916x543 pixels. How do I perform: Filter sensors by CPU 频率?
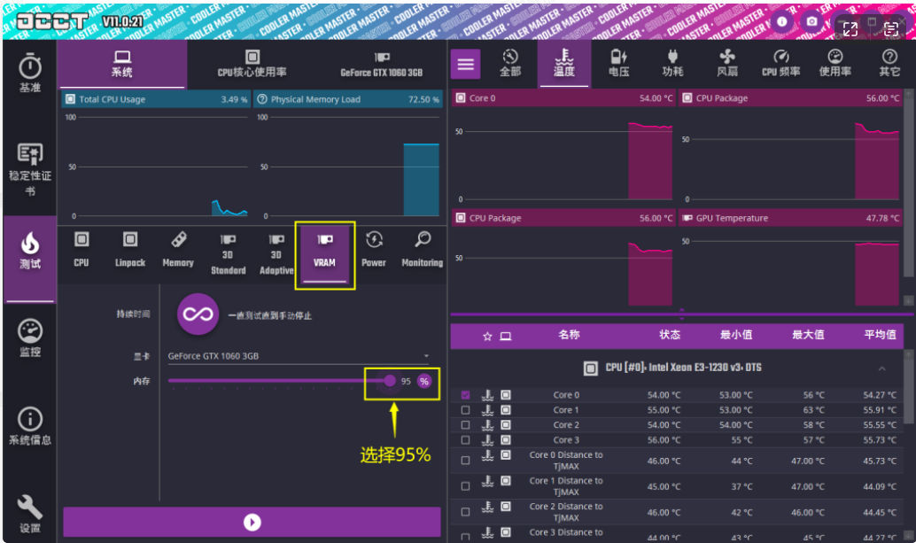[781, 63]
